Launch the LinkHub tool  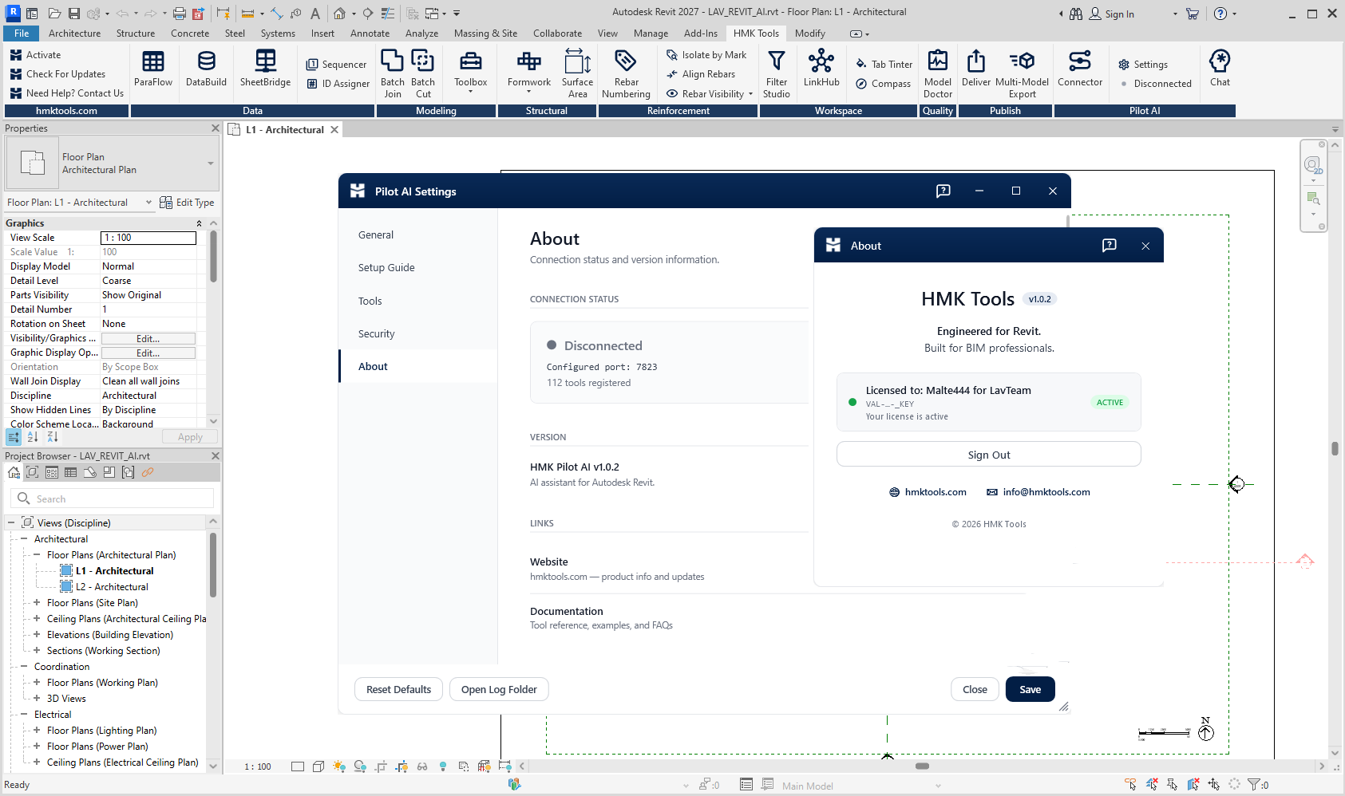pyautogui.click(x=821, y=69)
